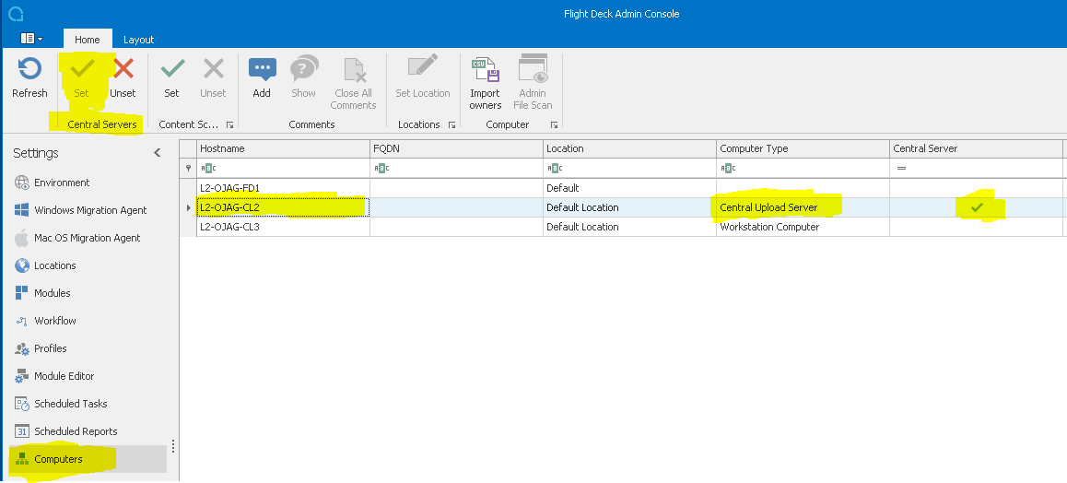Click the Settings panel splitter dots
This screenshot has height=483, width=1067.
[x=173, y=446]
